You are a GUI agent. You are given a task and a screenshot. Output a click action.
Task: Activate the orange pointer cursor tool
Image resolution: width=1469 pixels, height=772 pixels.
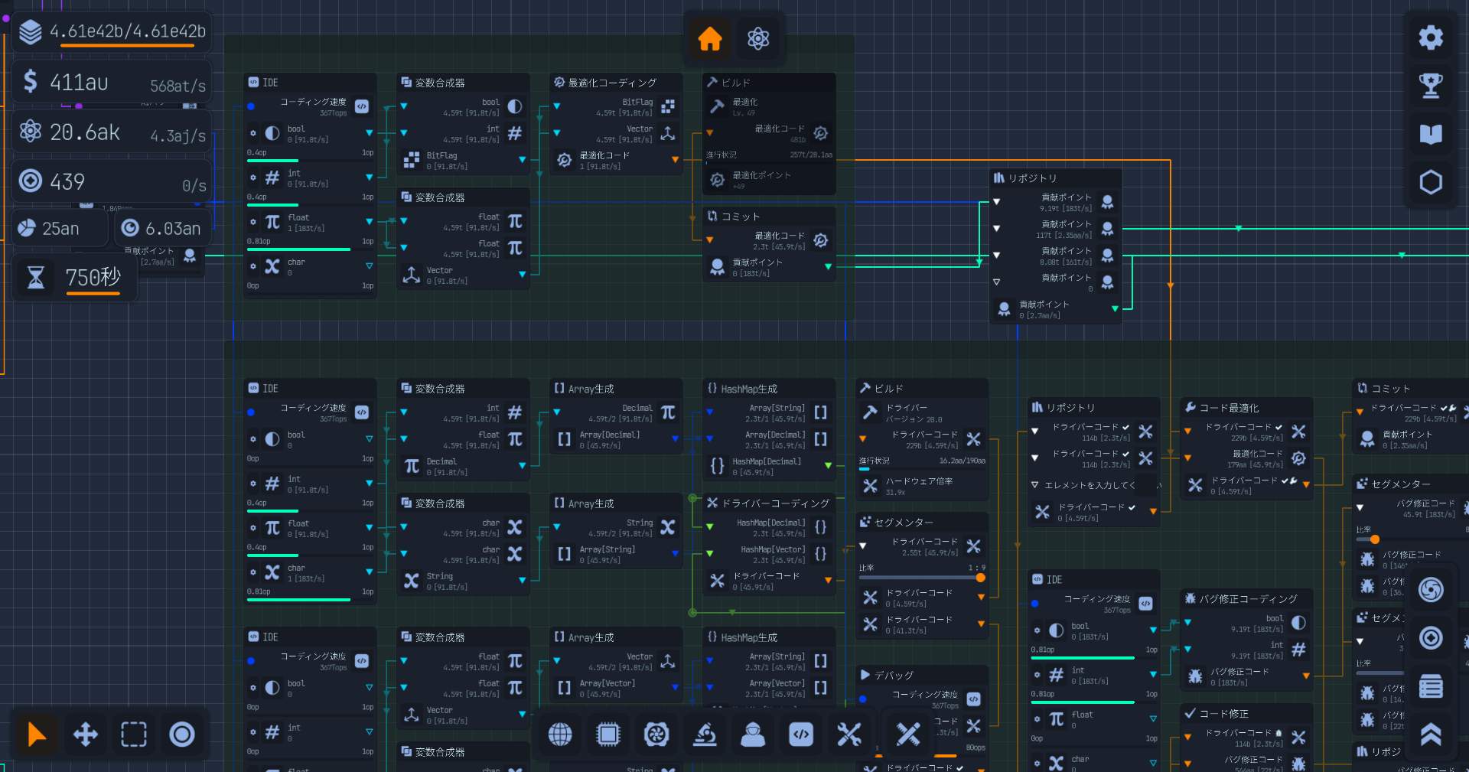tap(37, 735)
